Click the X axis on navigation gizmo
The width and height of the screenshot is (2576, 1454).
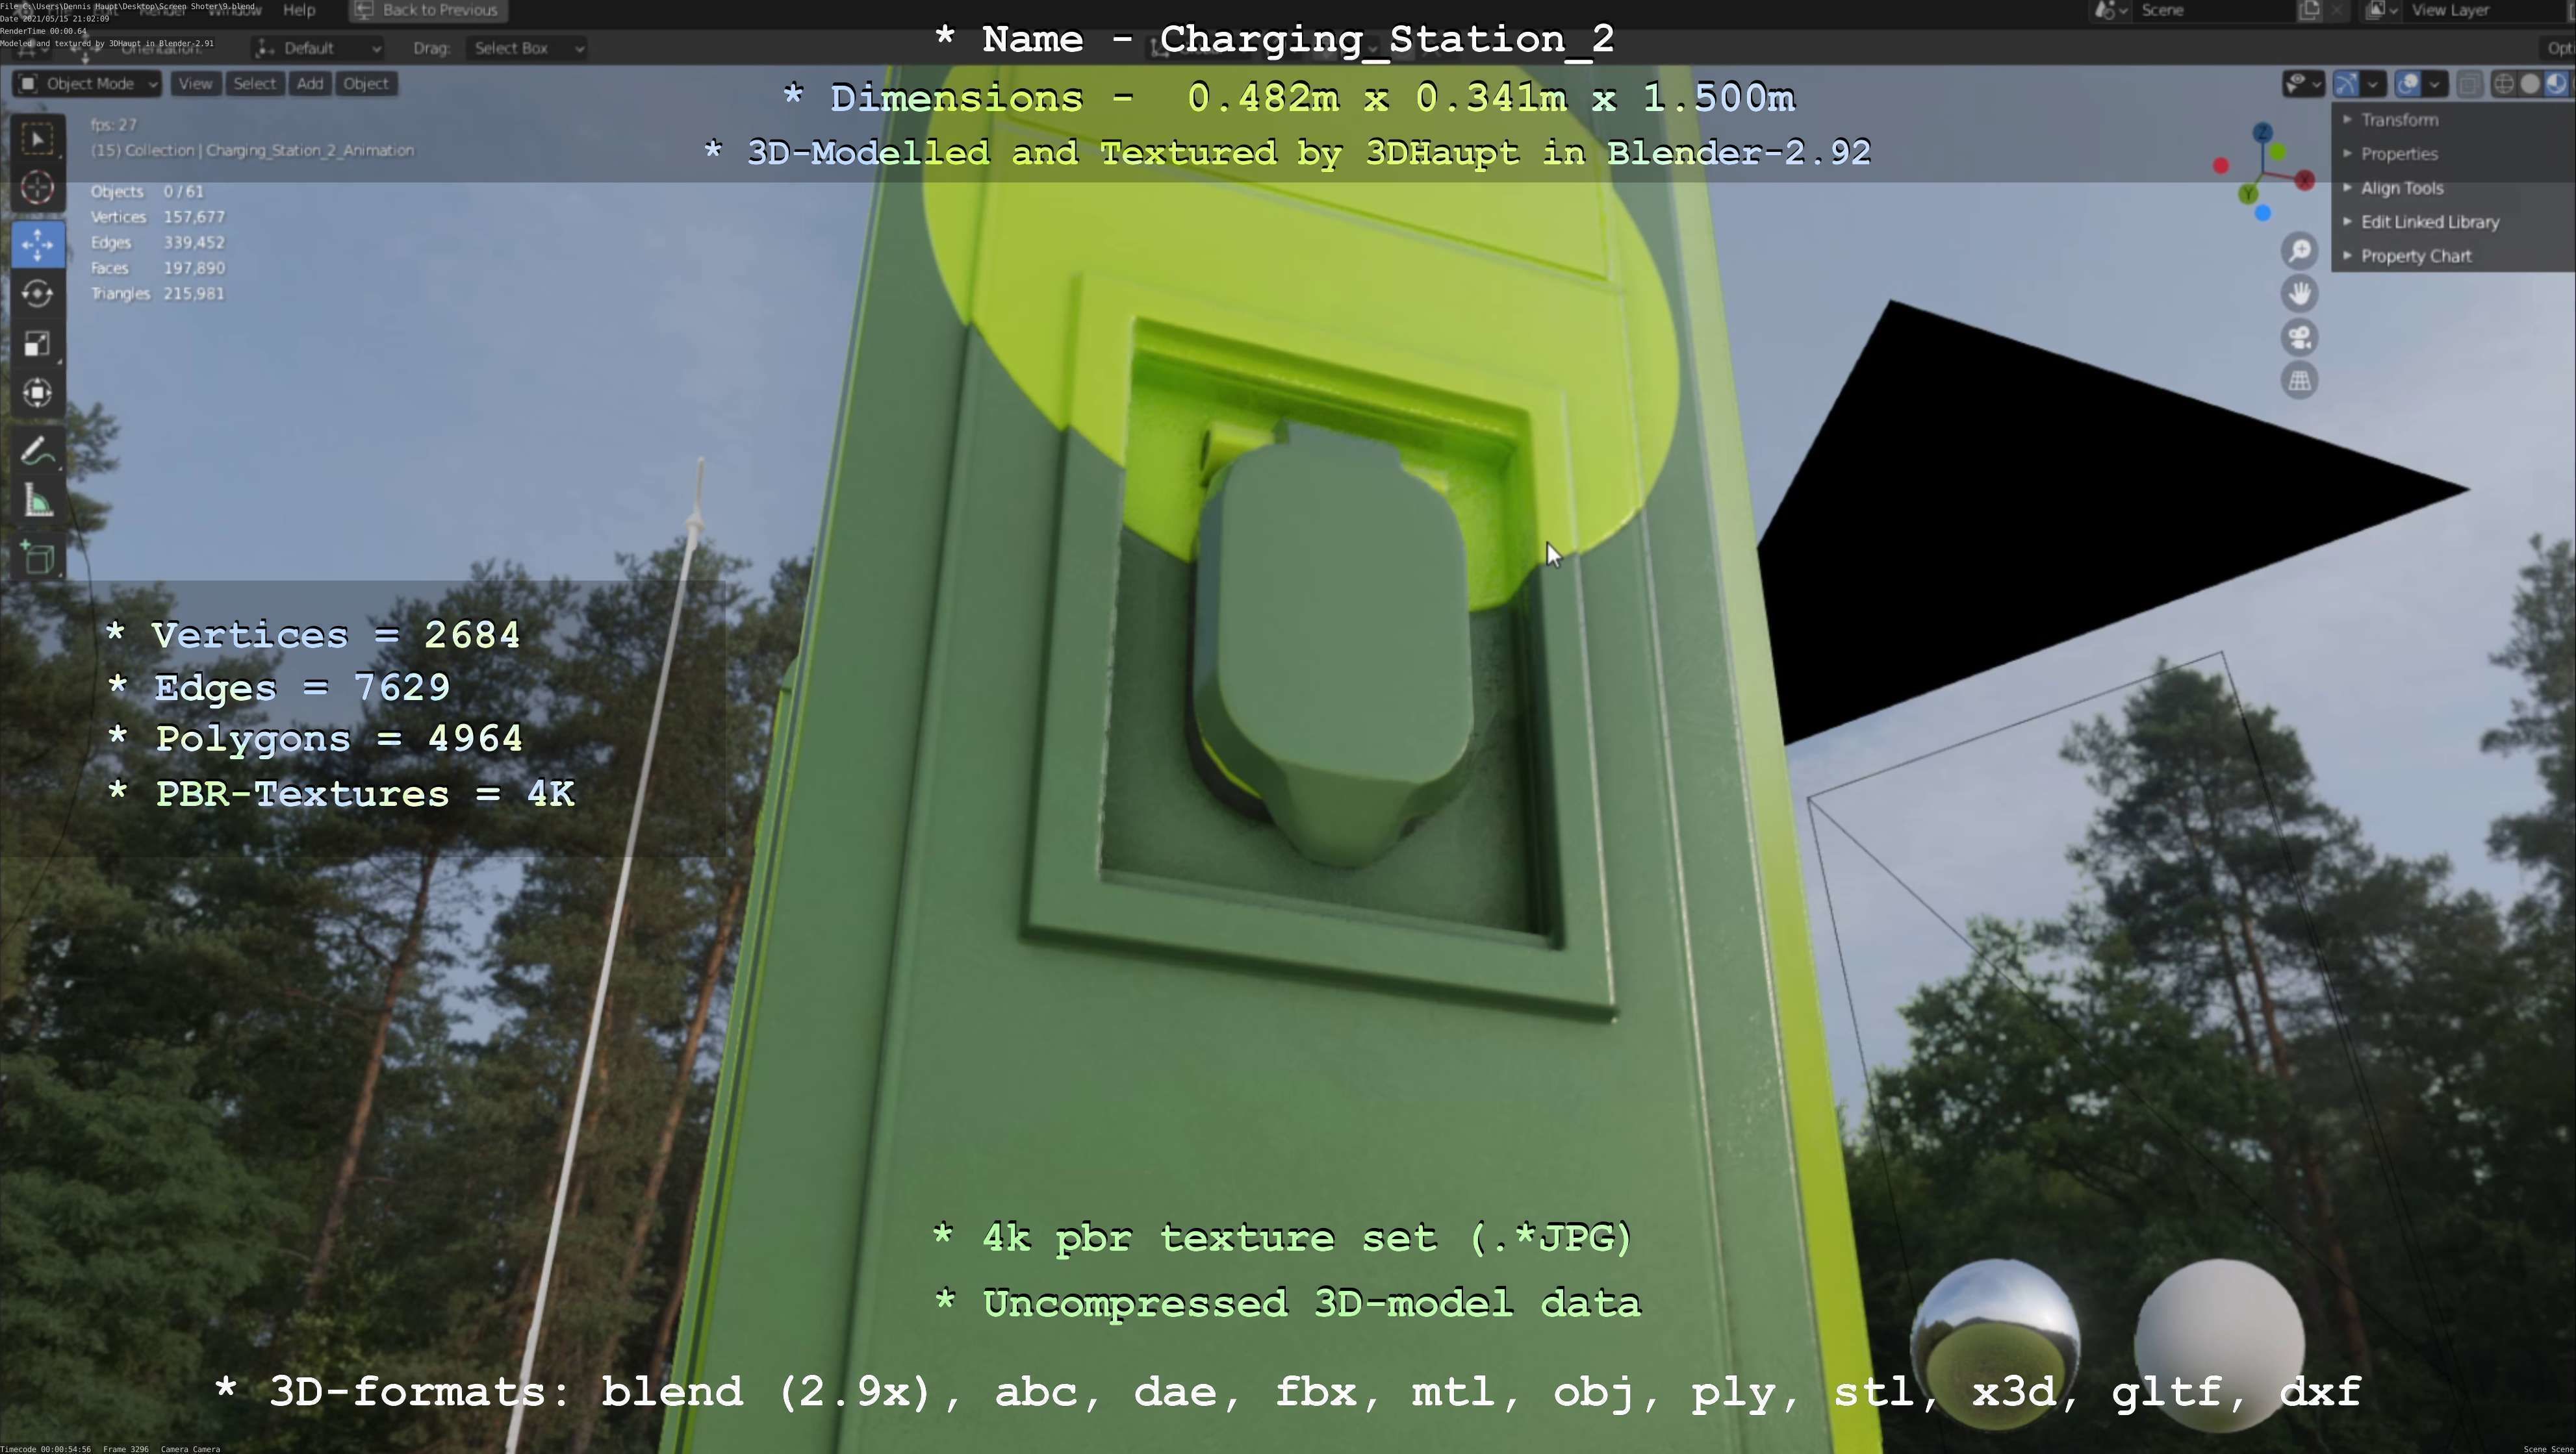coord(2305,181)
